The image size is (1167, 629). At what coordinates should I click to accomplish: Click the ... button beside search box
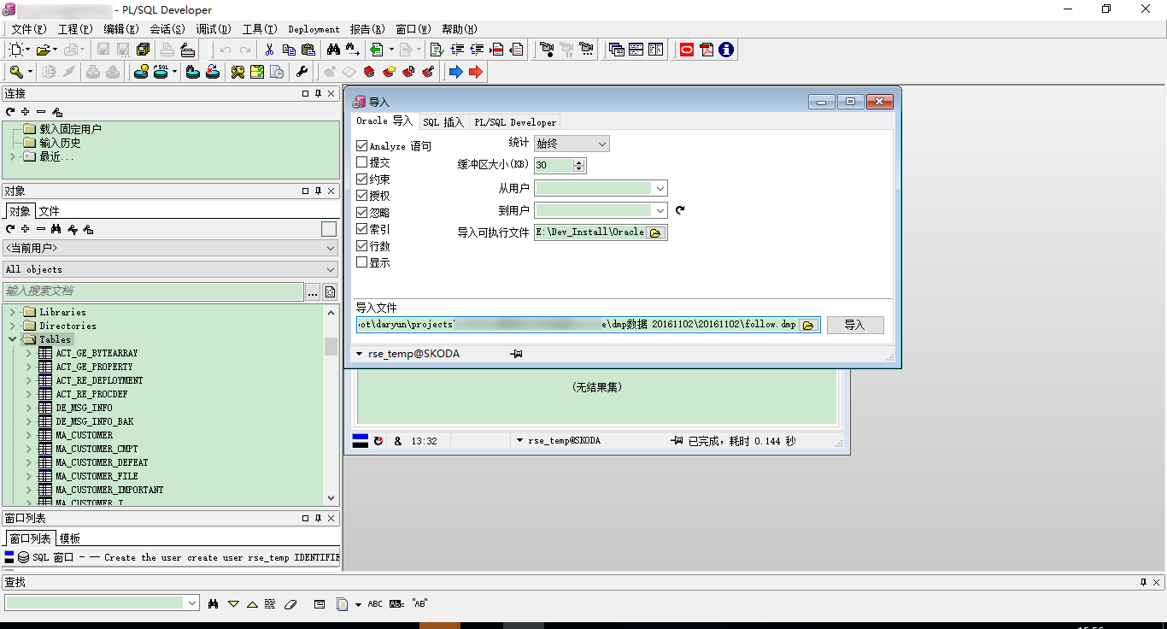click(x=313, y=292)
